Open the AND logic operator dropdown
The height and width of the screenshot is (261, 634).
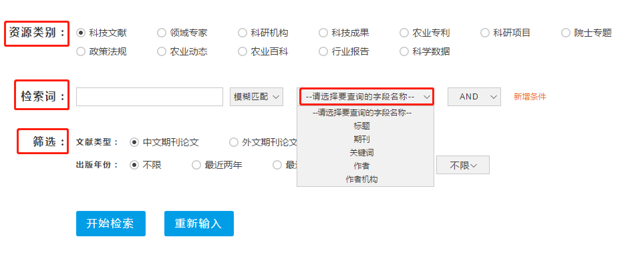[x=474, y=97]
